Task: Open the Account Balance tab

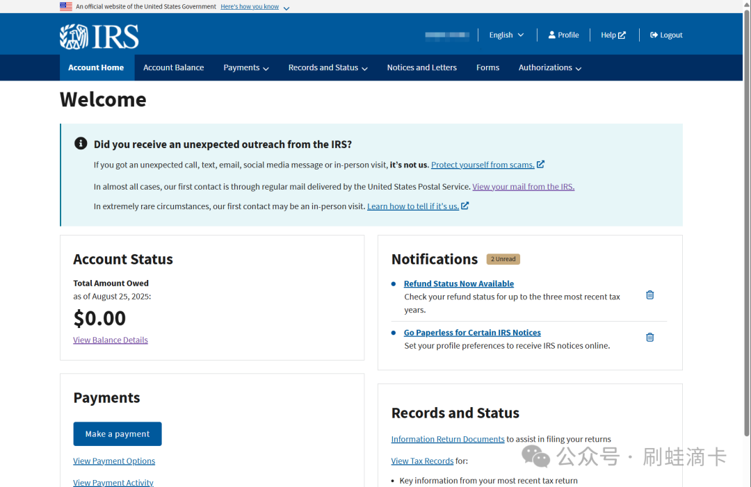Action: click(173, 67)
